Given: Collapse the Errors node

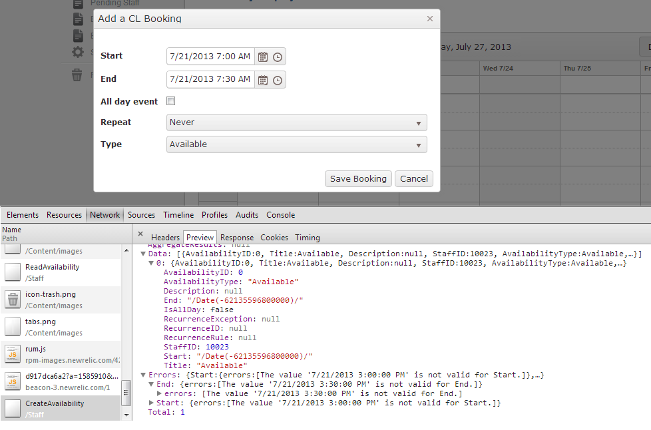Looking at the screenshot, I should point(143,375).
